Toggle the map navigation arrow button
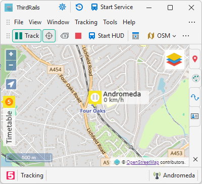202x184 pixels. (11, 84)
